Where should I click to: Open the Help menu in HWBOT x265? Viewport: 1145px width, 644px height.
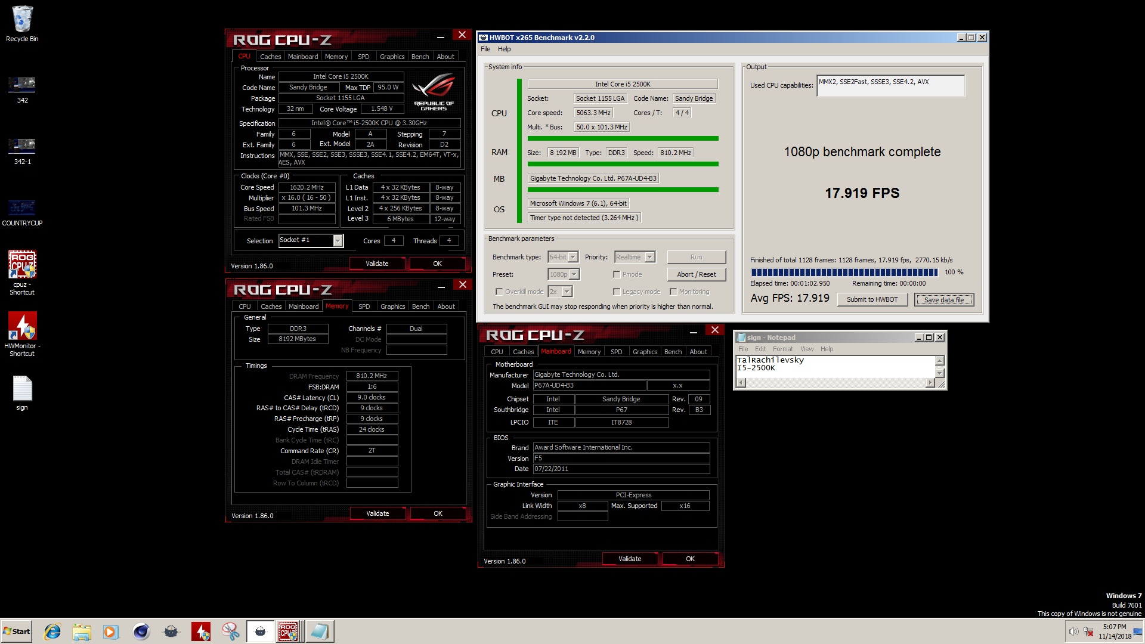(x=505, y=49)
